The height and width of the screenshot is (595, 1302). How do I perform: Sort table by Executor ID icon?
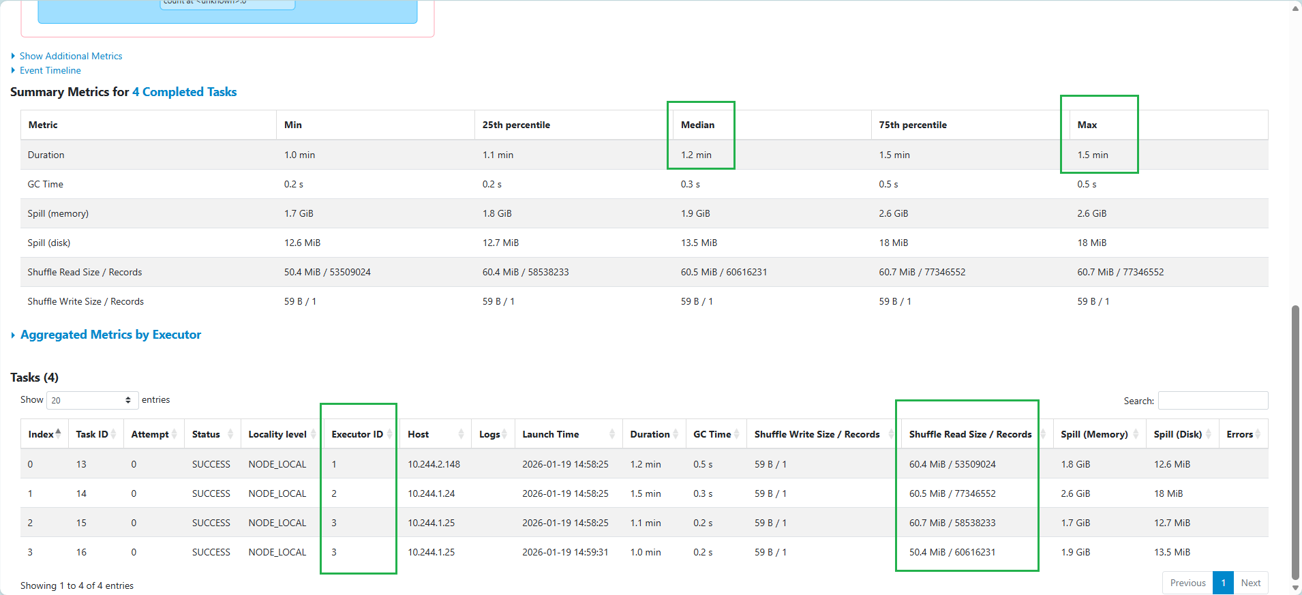[x=389, y=434]
